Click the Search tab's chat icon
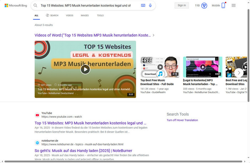Viewport: 250px width, 163px height. click(47, 15)
